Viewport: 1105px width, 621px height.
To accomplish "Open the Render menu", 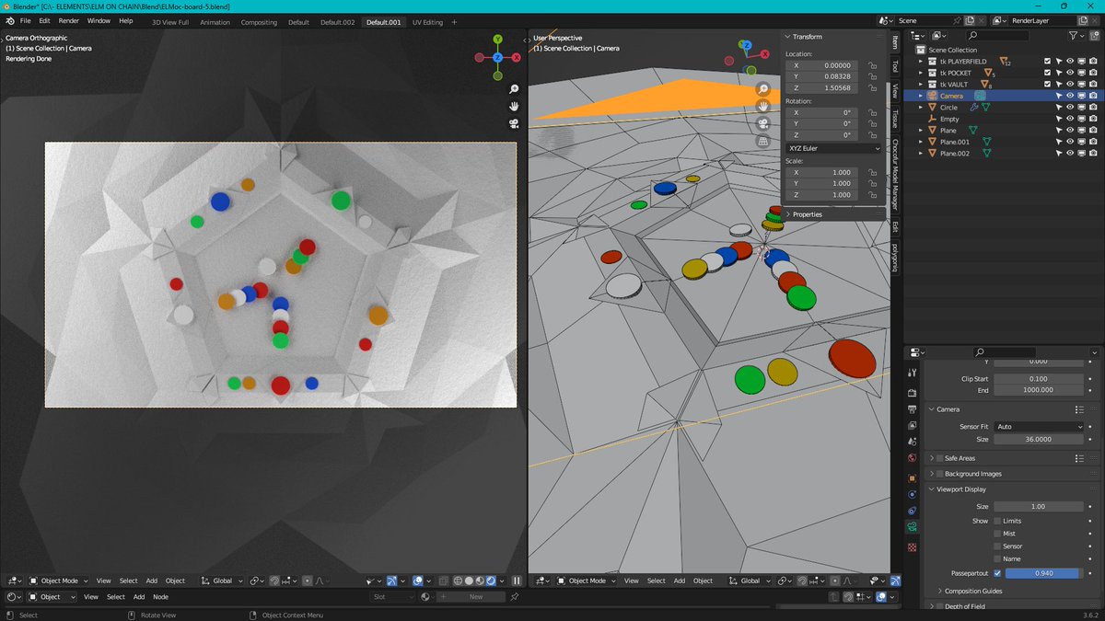I will coord(69,20).
